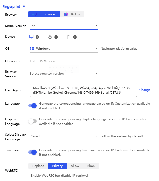Click the info icon next to desktop device

click(x=37, y=37)
